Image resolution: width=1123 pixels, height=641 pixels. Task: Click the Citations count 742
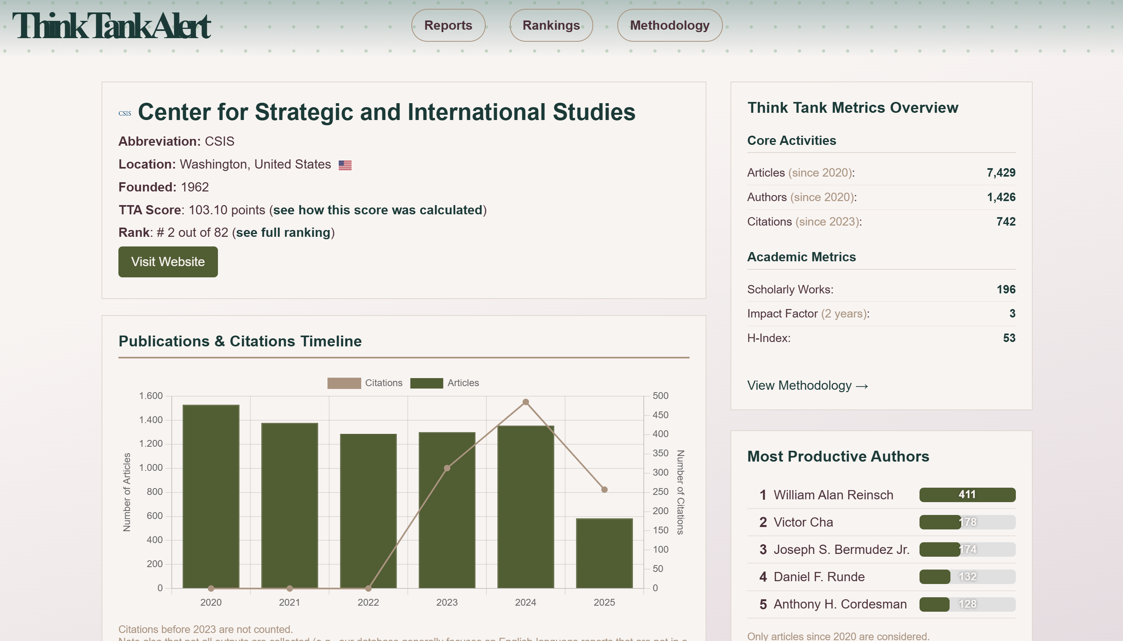(1006, 222)
